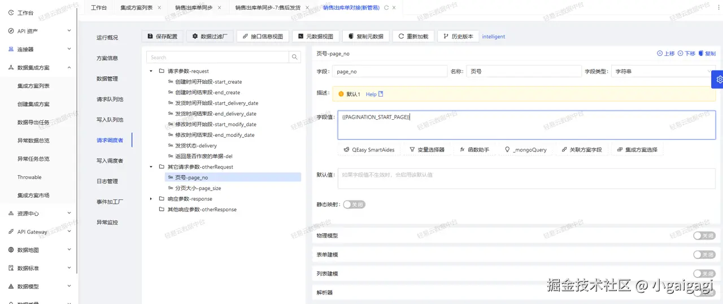Select 分页大小-page_size tree item
The height and width of the screenshot is (304, 723).
[x=198, y=188]
